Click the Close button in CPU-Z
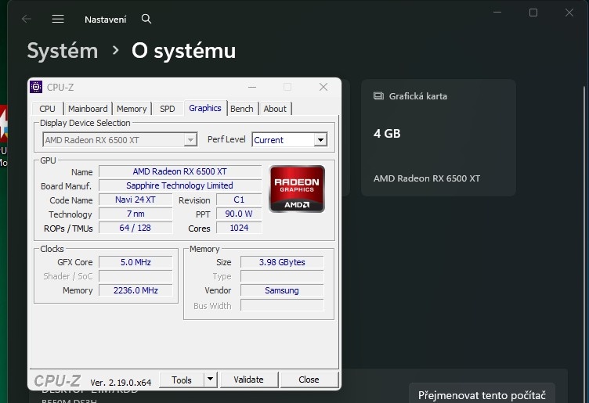This screenshot has width=589, height=403. (x=309, y=380)
